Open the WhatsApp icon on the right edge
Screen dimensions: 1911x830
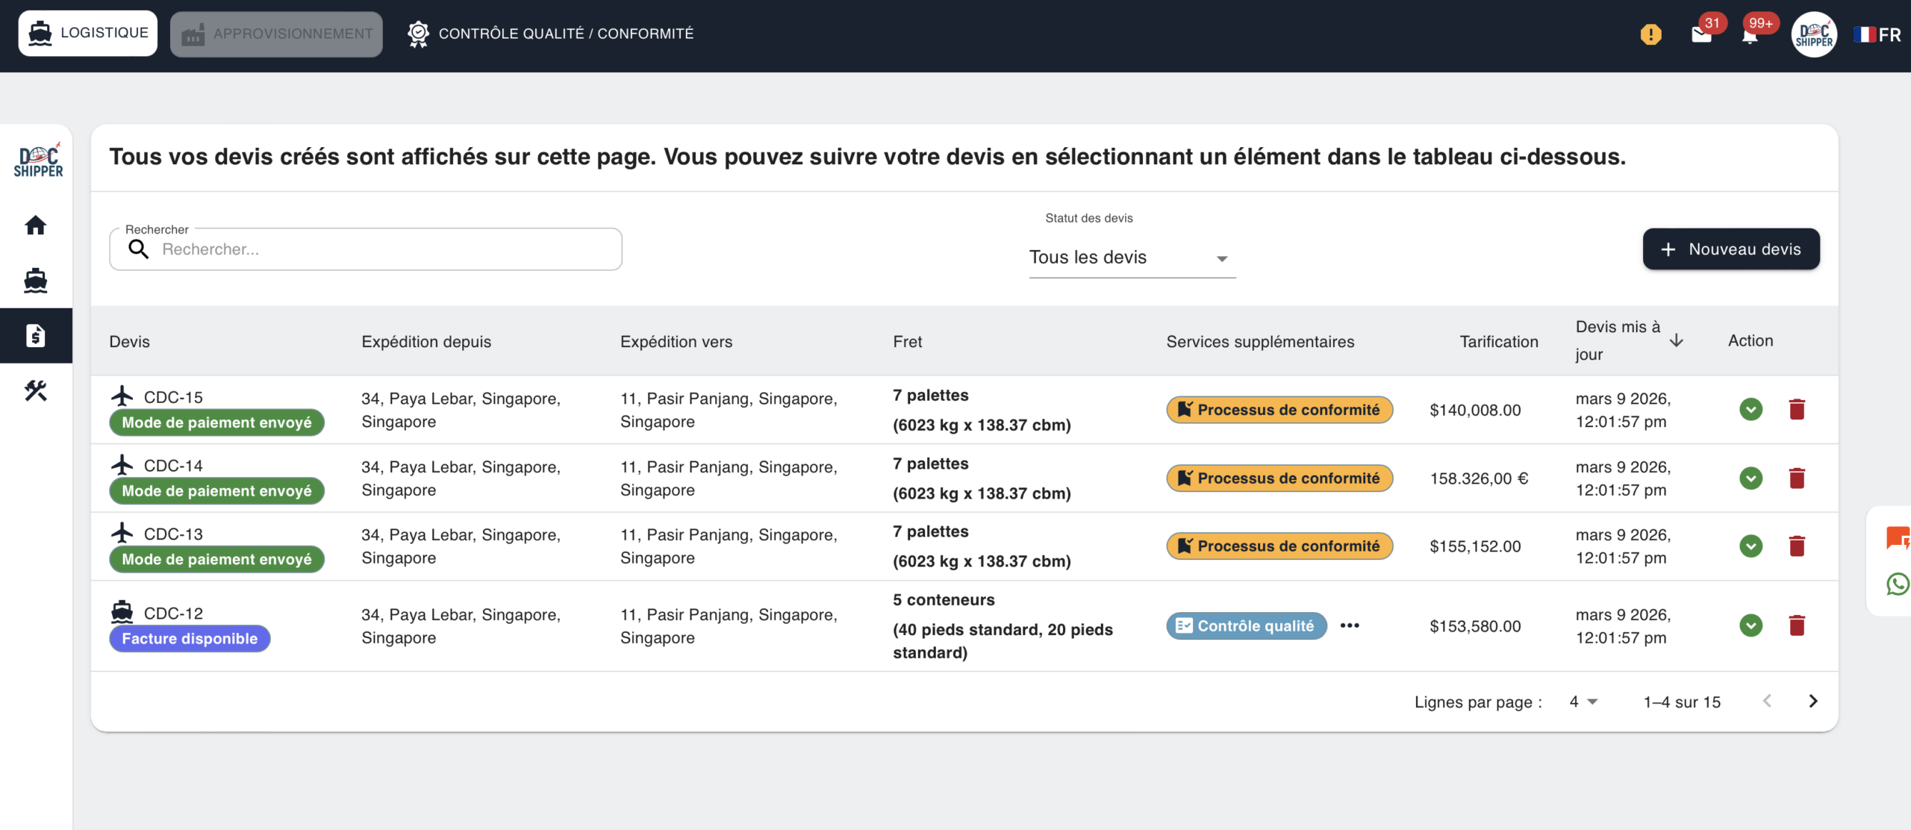pyautogui.click(x=1898, y=585)
